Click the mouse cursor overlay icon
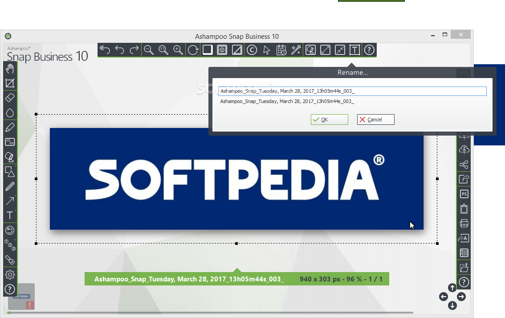Screen dimensions: 505x318 coord(266,50)
